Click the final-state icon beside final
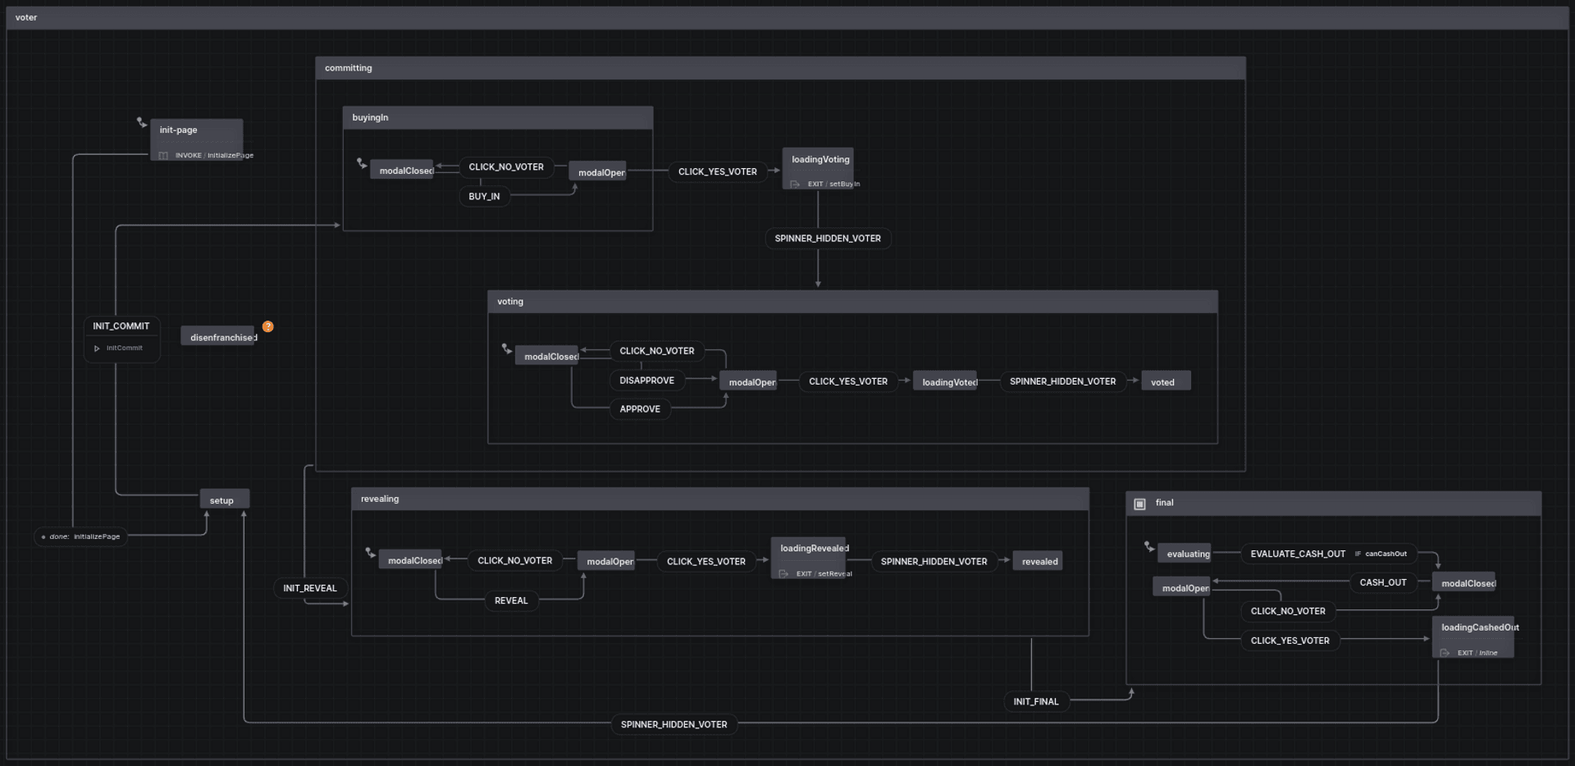1575x766 pixels. click(1139, 504)
